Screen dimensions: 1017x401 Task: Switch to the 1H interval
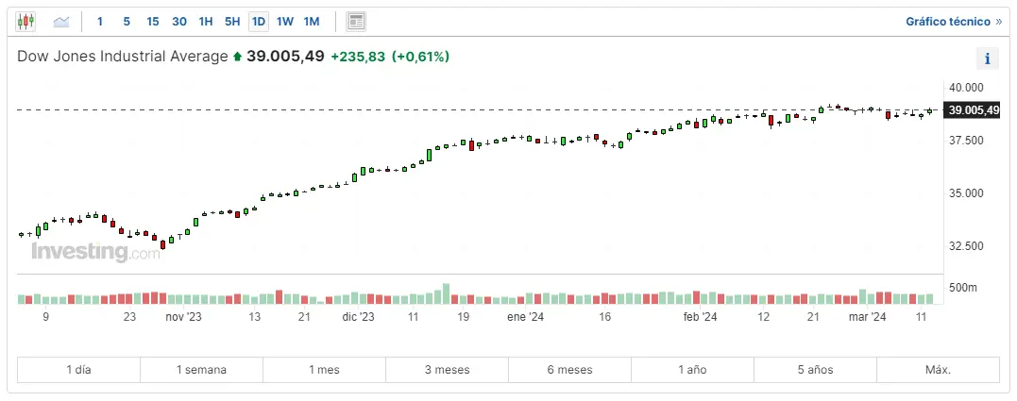pos(206,21)
